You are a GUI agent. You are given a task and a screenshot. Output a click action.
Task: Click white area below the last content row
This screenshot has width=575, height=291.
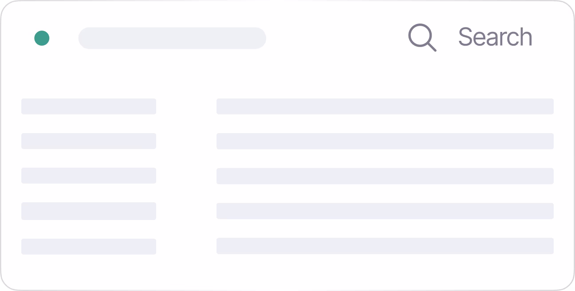point(385,271)
